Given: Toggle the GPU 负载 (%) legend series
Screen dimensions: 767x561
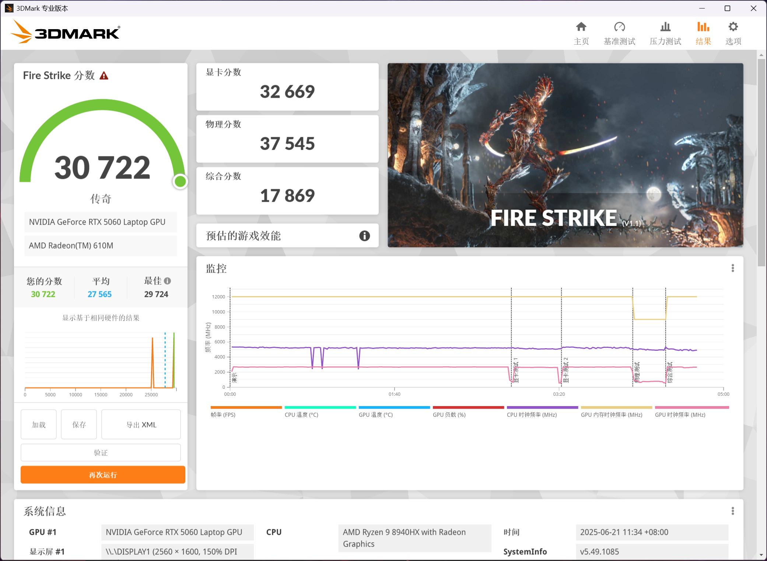Looking at the screenshot, I should pyautogui.click(x=468, y=412).
